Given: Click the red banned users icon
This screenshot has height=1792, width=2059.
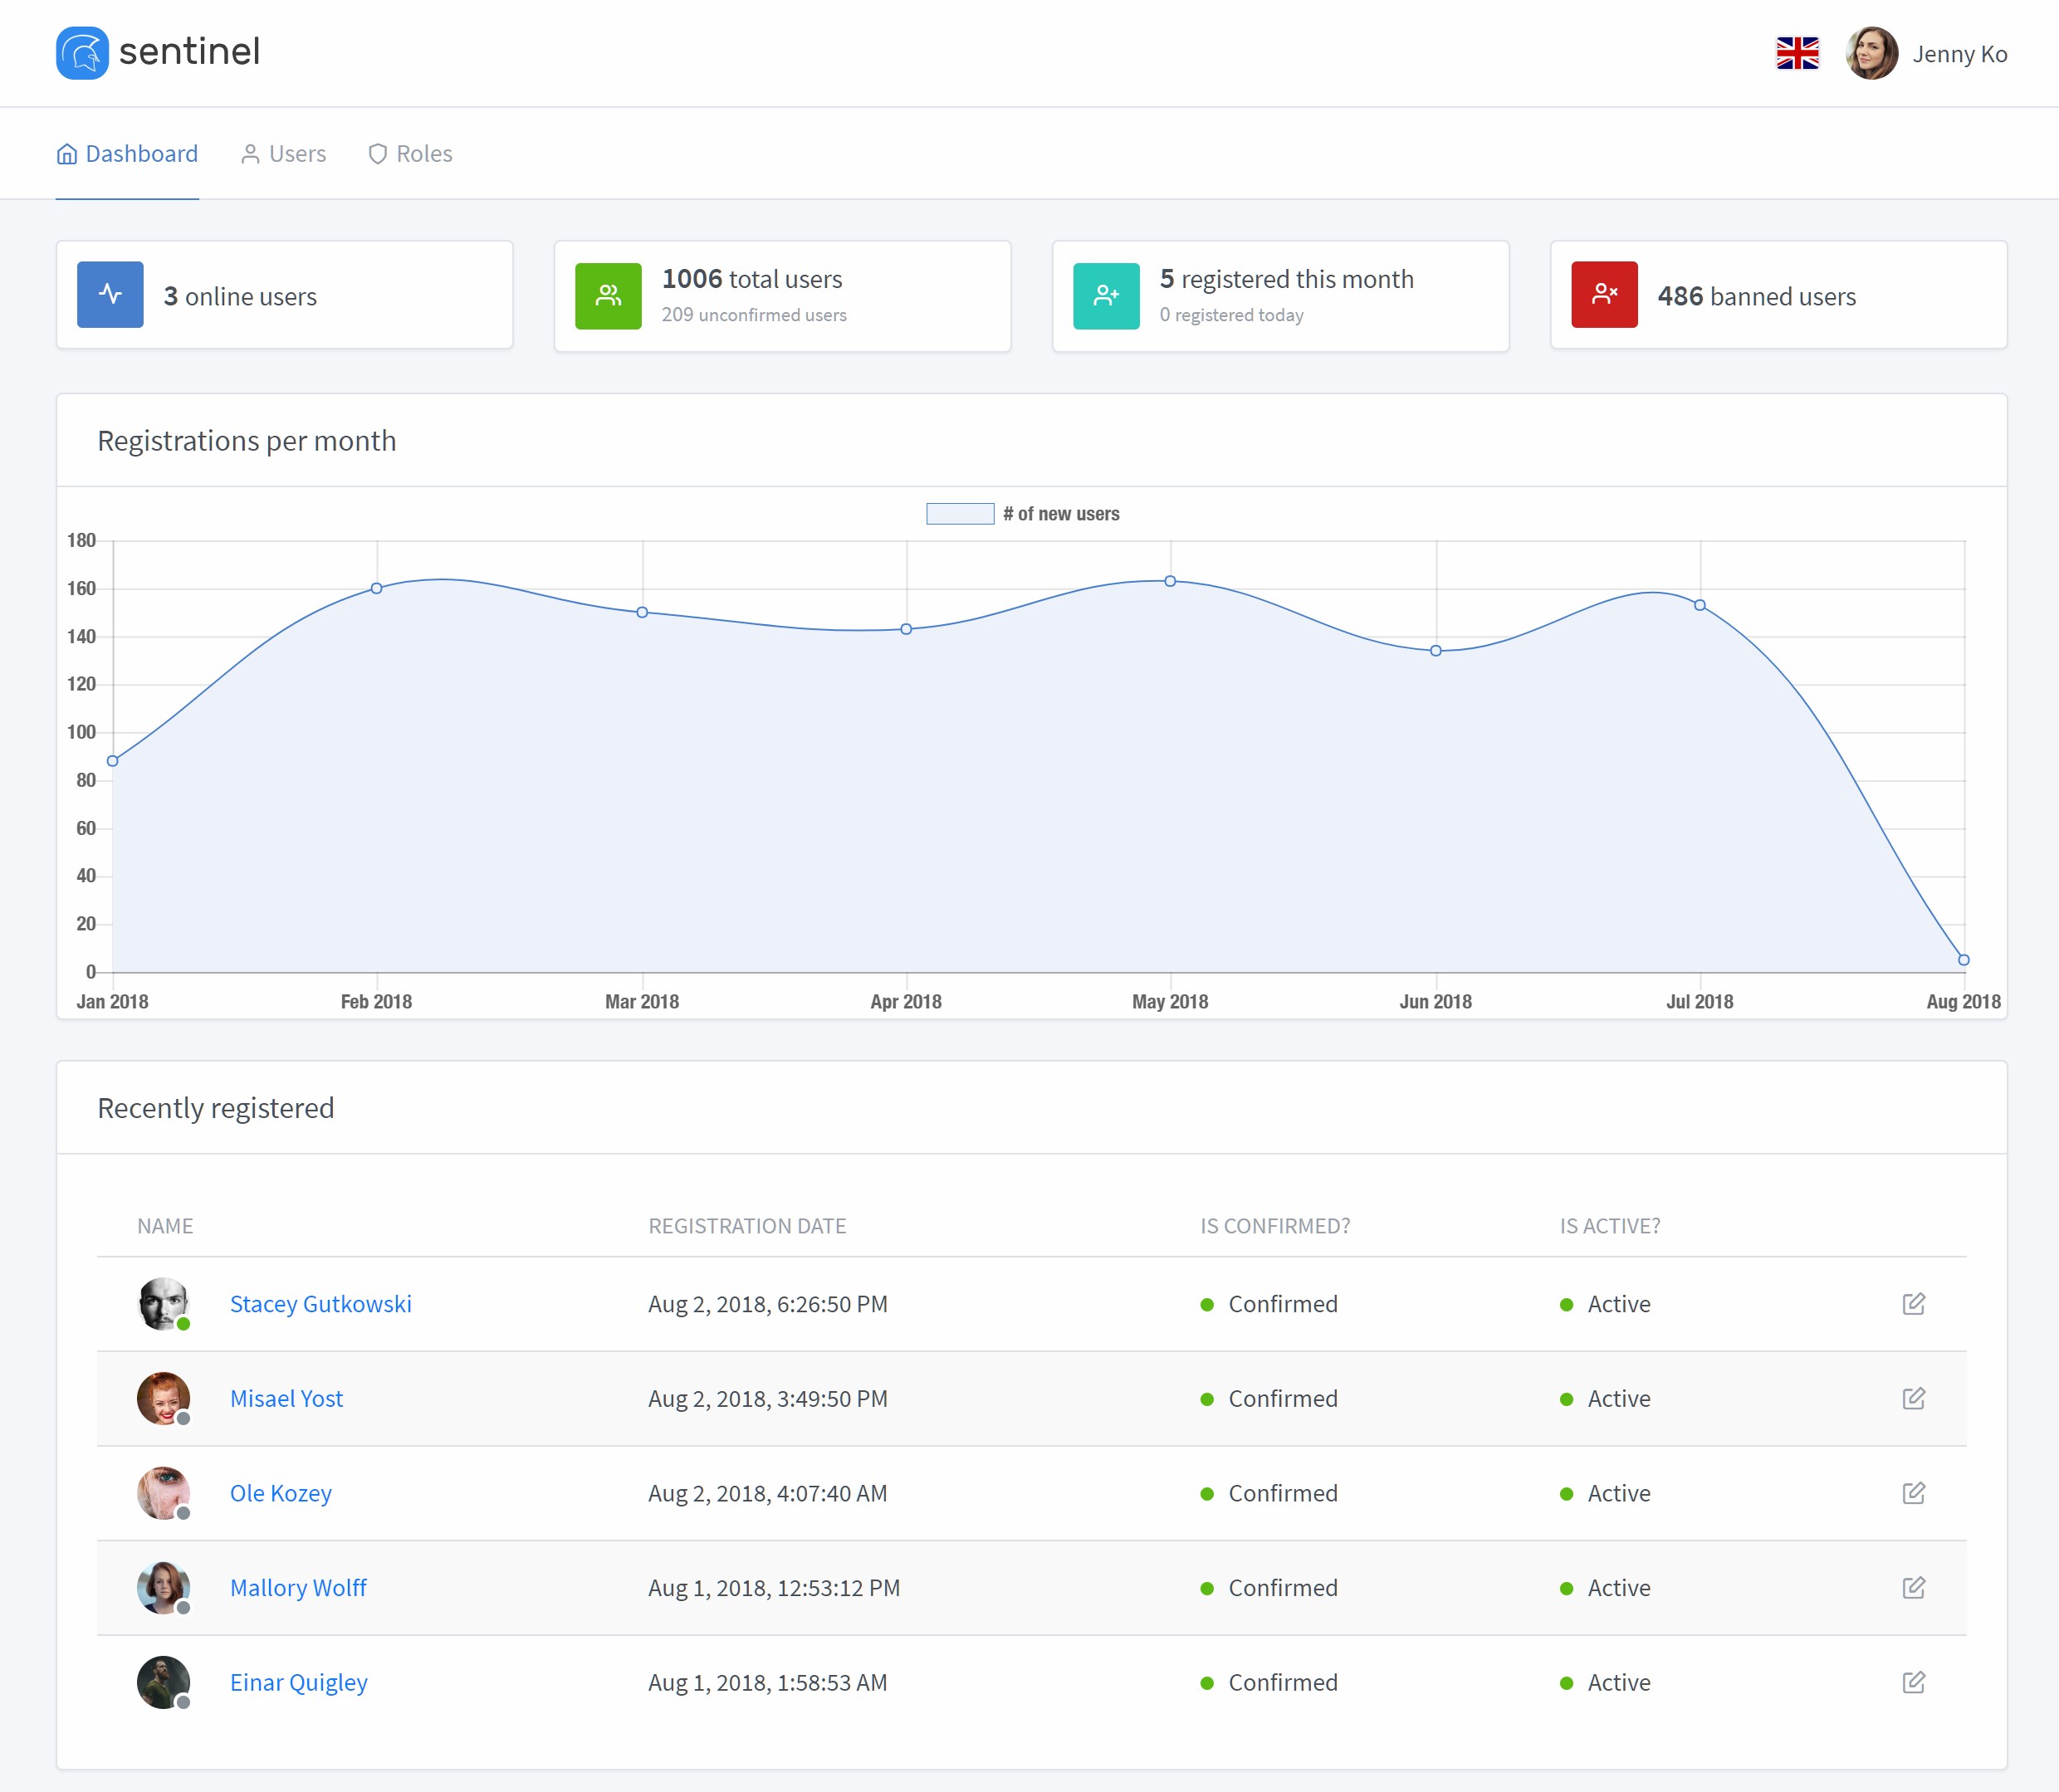Looking at the screenshot, I should point(1604,295).
